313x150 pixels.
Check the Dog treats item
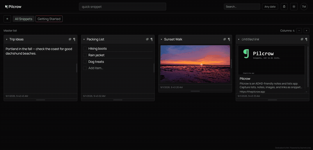pos(85,62)
